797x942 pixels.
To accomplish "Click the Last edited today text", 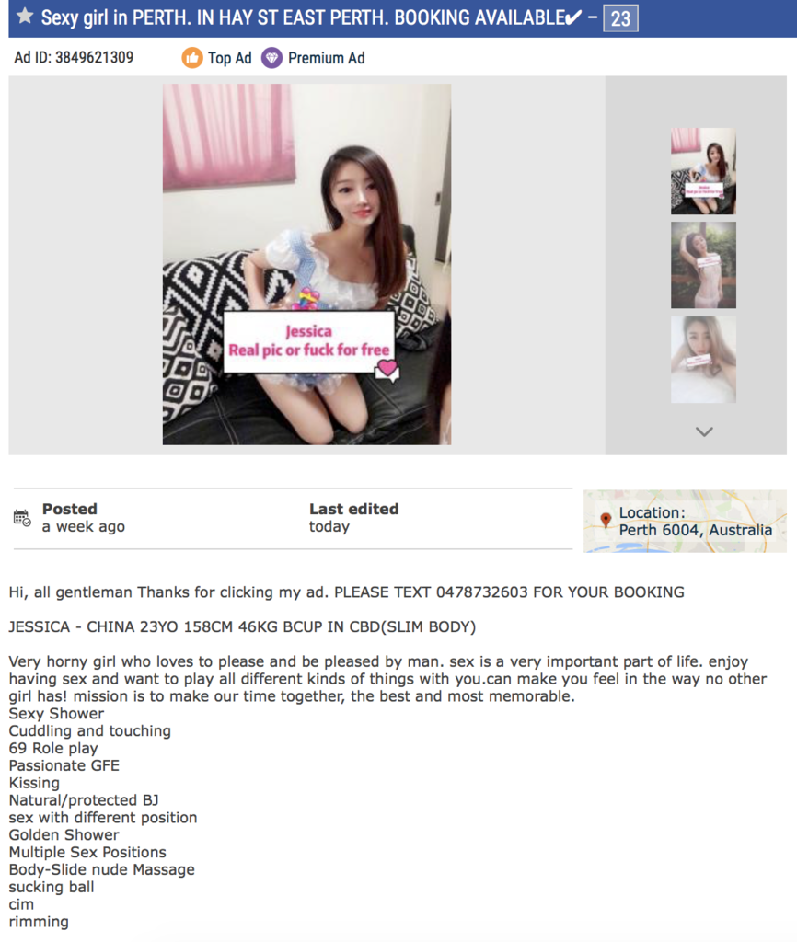I will tap(353, 517).
